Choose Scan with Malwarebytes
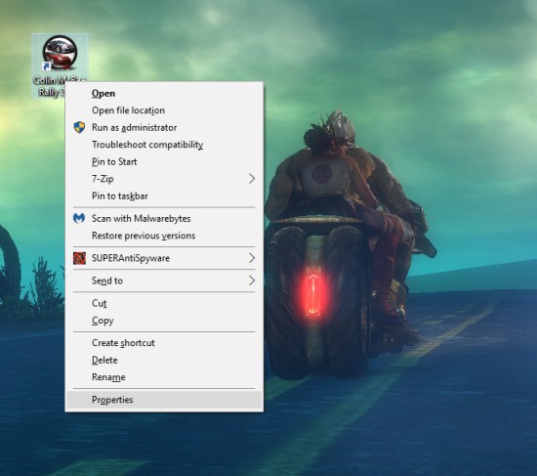The height and width of the screenshot is (476, 537). (x=164, y=219)
